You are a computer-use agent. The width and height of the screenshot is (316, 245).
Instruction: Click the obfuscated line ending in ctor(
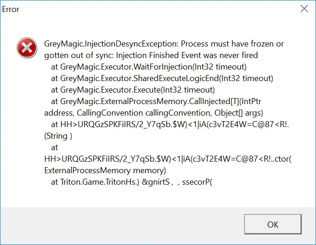(168, 159)
